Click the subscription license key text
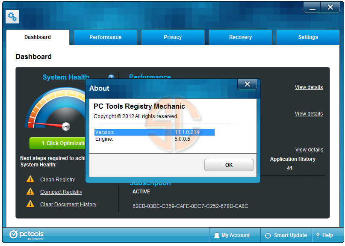 [x=190, y=206]
